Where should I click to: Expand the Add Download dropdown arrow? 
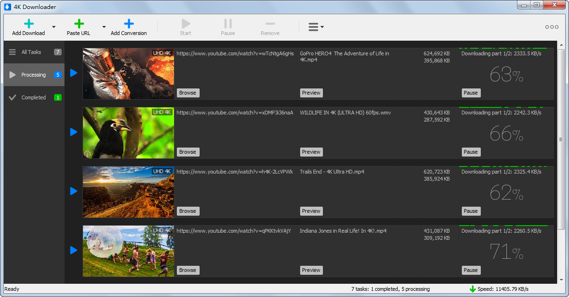point(54,27)
